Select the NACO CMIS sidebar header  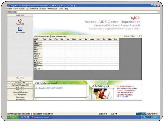click(20, 15)
